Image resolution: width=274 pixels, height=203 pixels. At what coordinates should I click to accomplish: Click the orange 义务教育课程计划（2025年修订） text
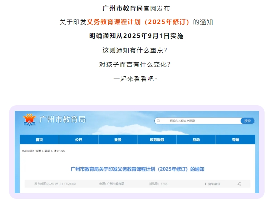coord(139,22)
